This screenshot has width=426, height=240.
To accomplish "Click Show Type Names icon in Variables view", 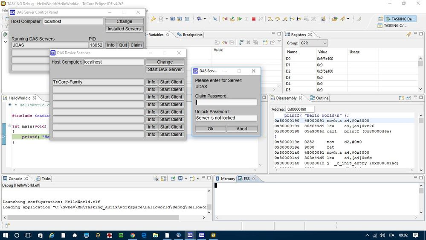I will pos(217,42).
